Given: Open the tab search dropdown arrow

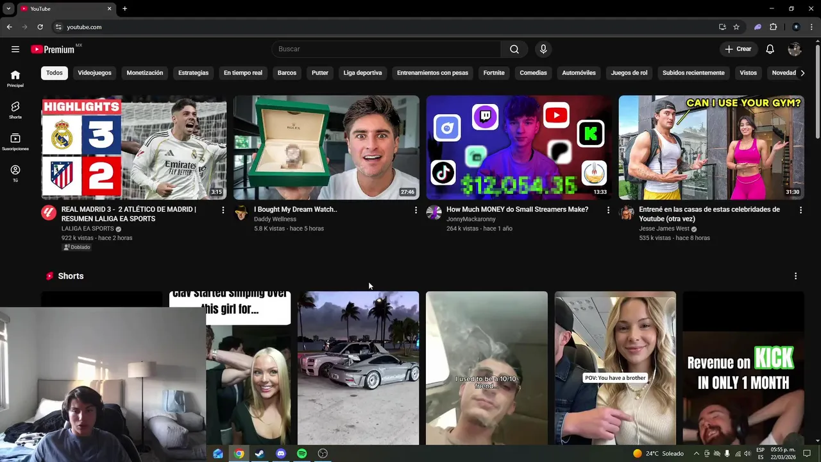Looking at the screenshot, I should click(x=8, y=8).
